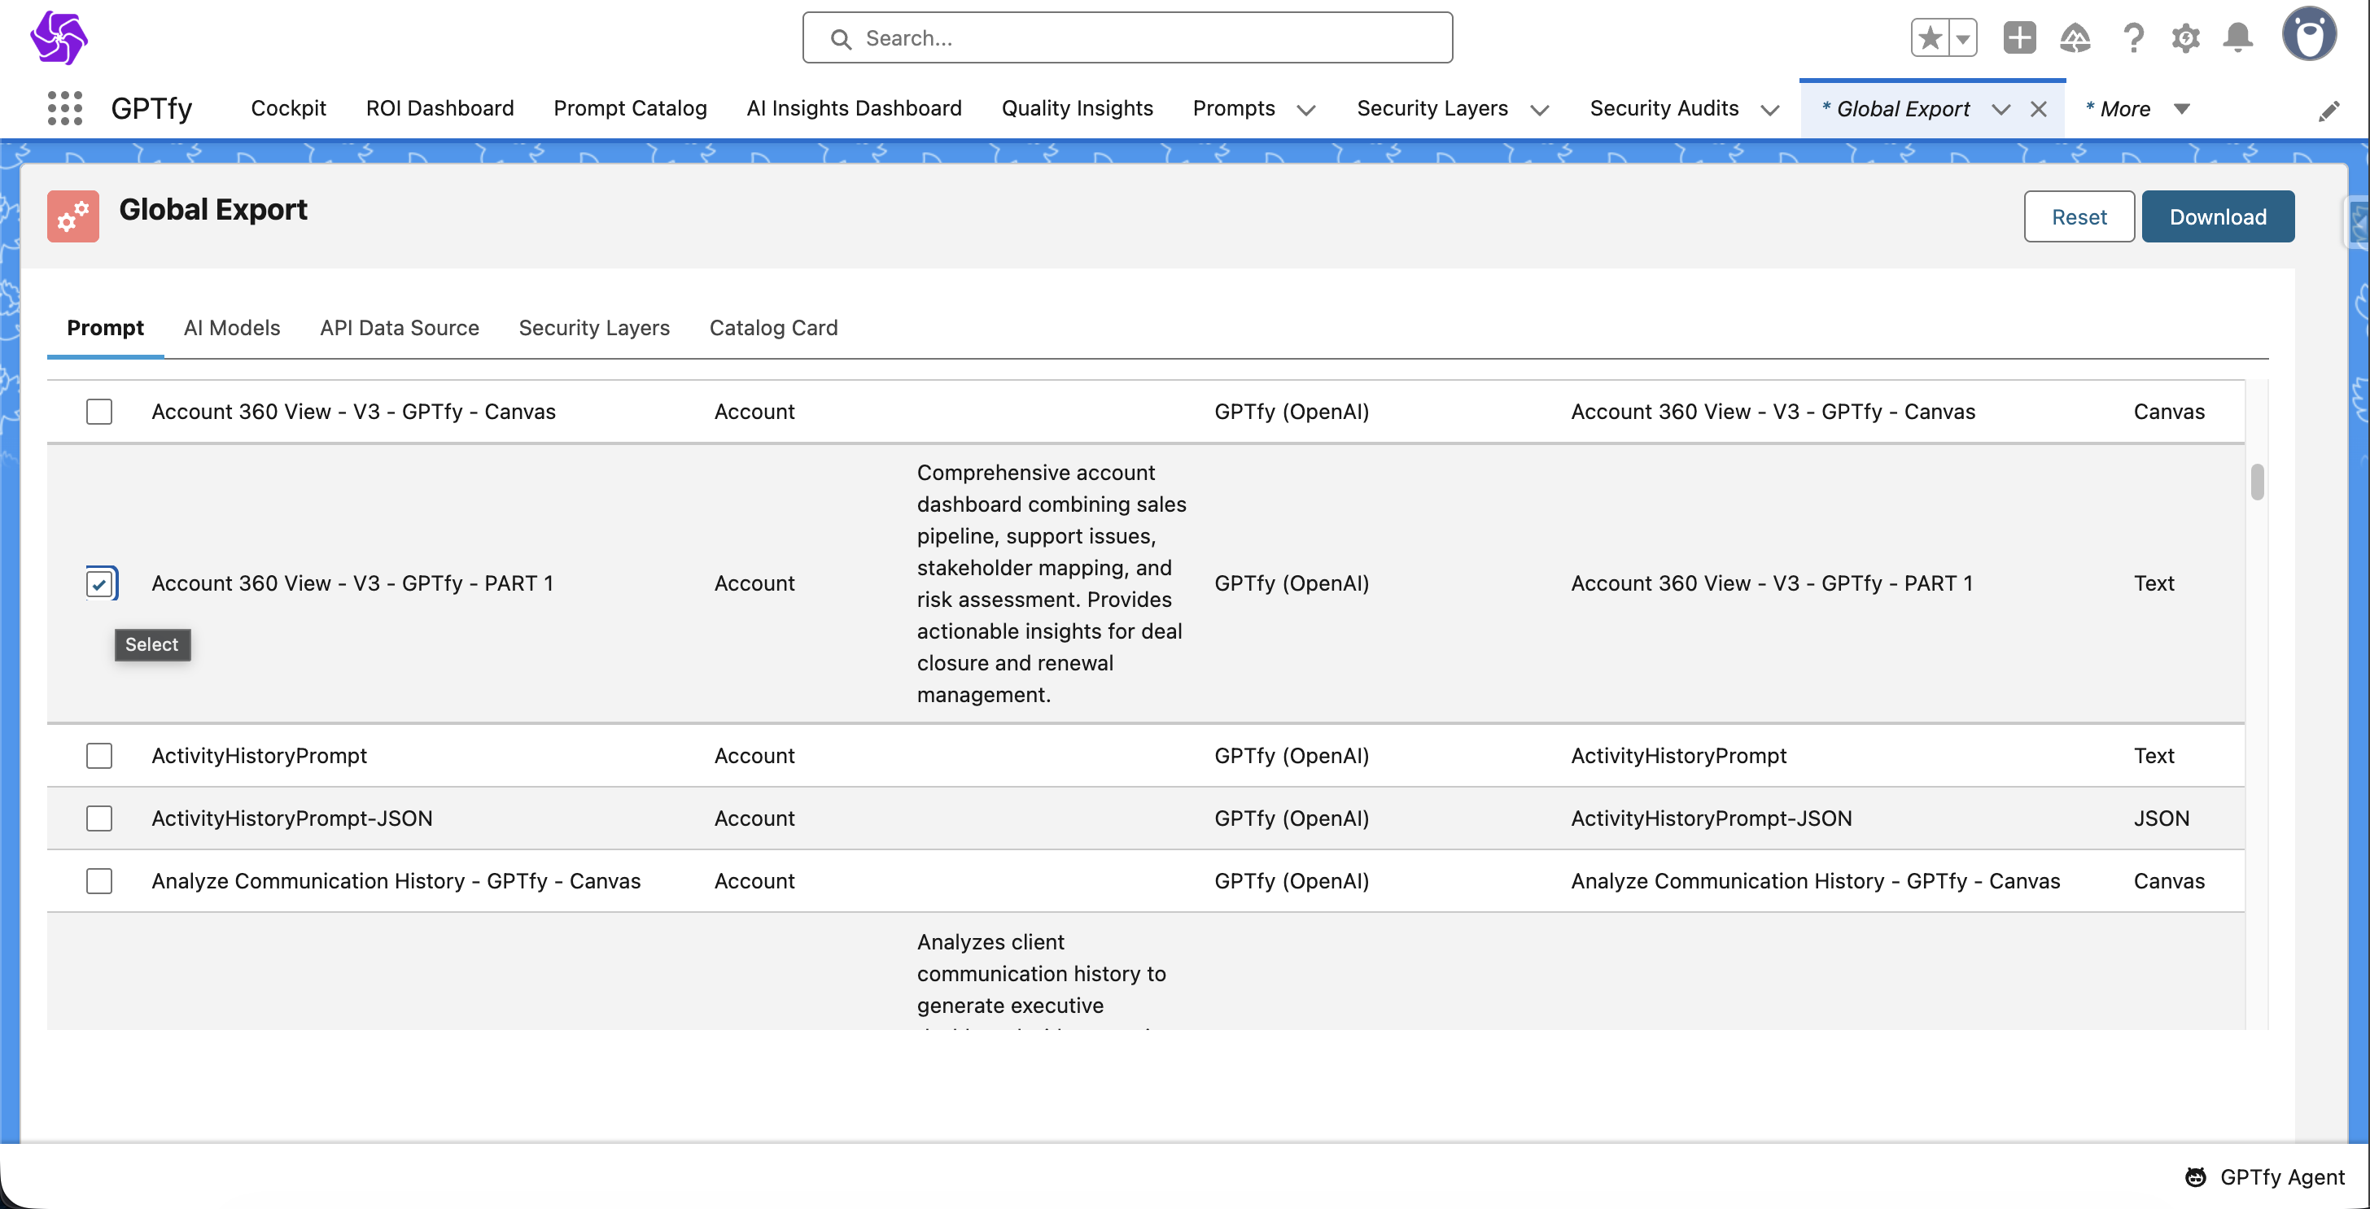The height and width of the screenshot is (1209, 2370).
Task: Expand the Prompts nav dropdown chevron
Action: (x=1305, y=111)
